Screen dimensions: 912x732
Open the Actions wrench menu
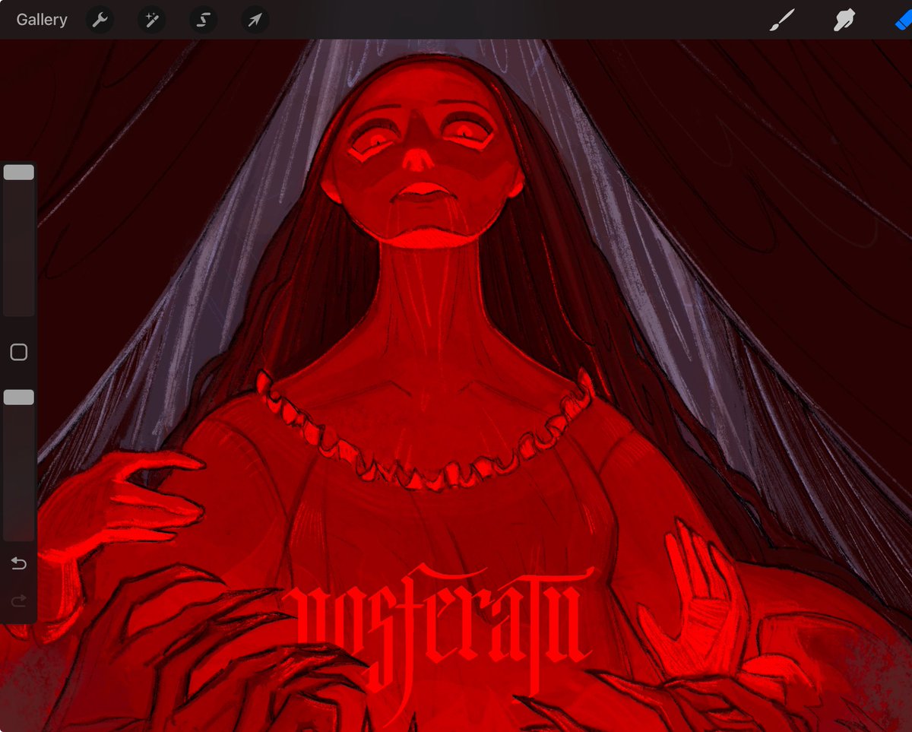[100, 20]
